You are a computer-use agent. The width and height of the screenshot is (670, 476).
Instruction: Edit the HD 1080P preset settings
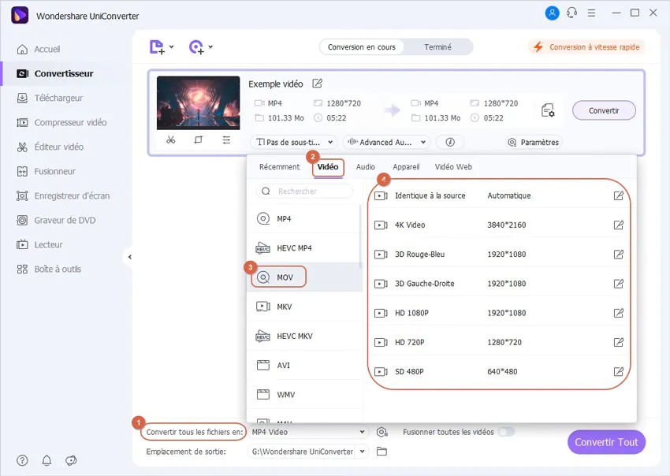pyautogui.click(x=618, y=313)
